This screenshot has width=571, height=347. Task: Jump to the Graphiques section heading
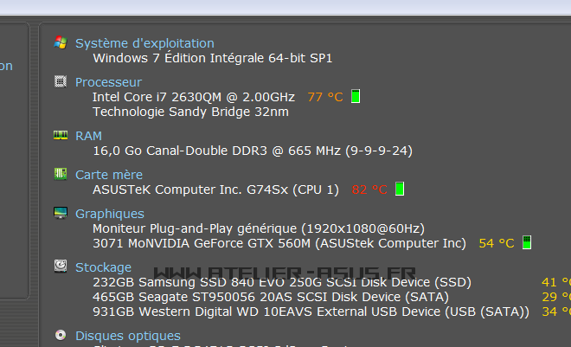coord(110,214)
